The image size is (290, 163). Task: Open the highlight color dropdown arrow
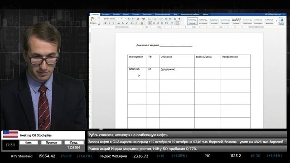point(139,23)
